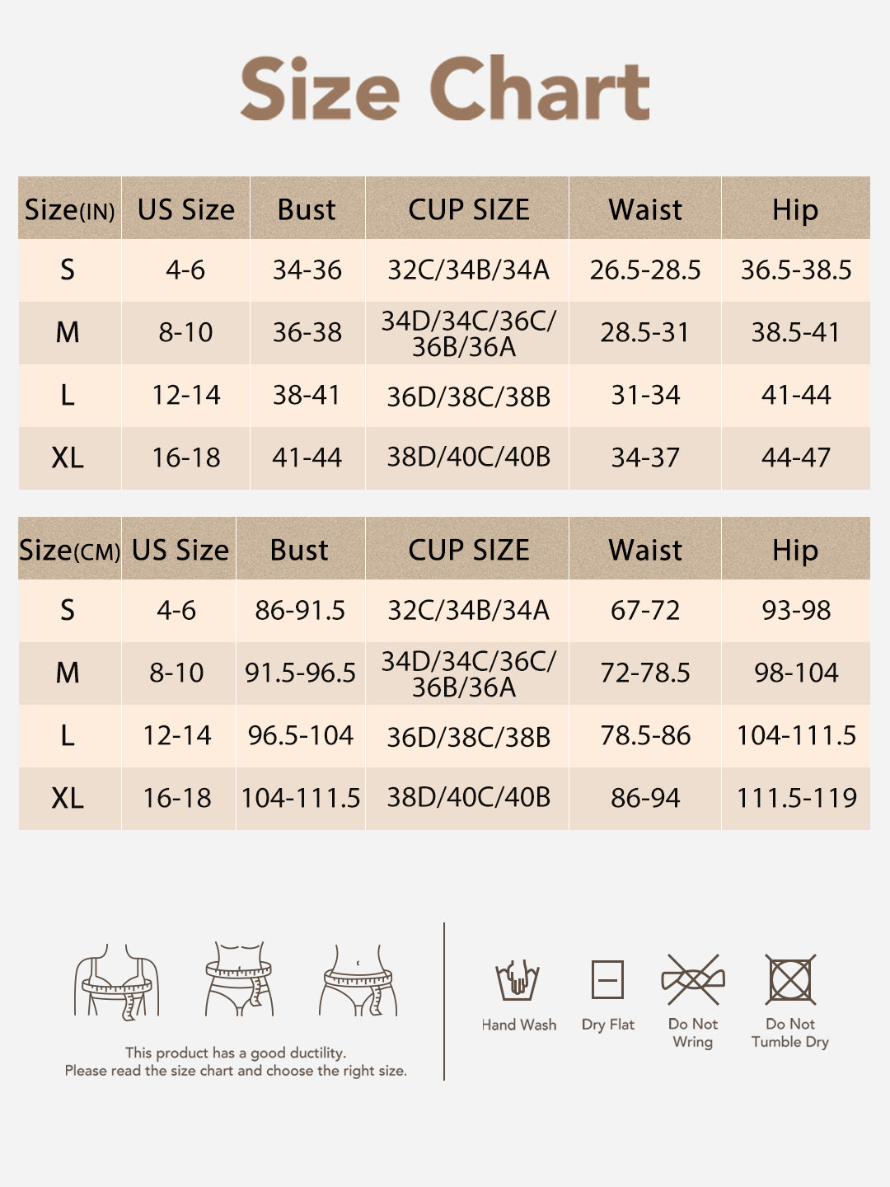
Task: Click the 78.5-86 waist value
Action: (x=645, y=735)
